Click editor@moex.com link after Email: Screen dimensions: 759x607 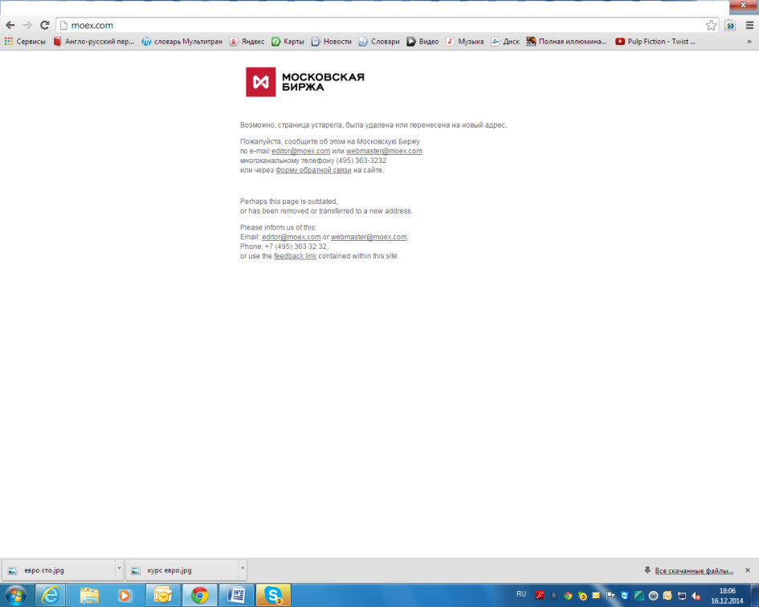pyautogui.click(x=291, y=237)
